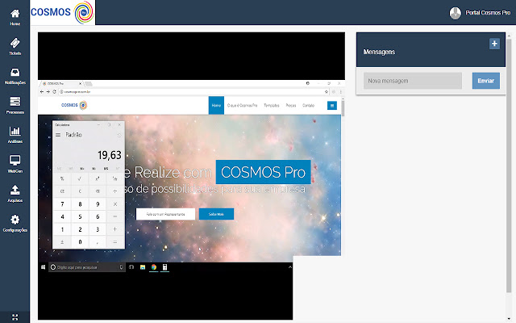516x323 pixels.
Task: Click the 8 key on the calculator
Action: [x=80, y=204]
